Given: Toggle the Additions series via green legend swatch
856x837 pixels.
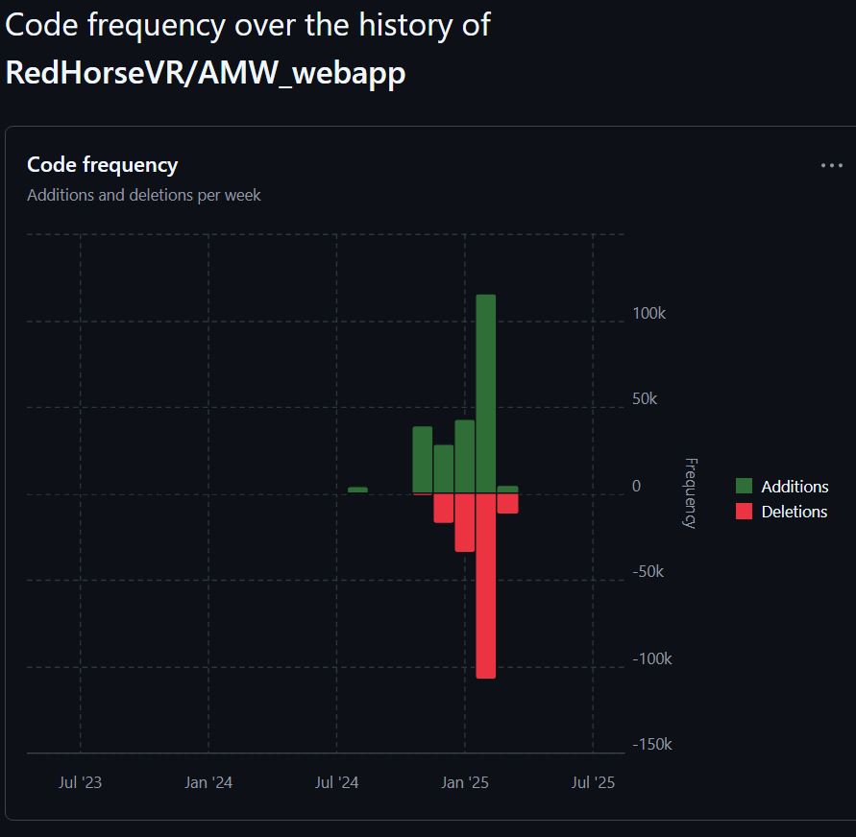Looking at the screenshot, I should point(744,487).
